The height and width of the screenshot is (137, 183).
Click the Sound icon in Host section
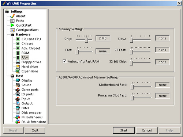(18, 85)
